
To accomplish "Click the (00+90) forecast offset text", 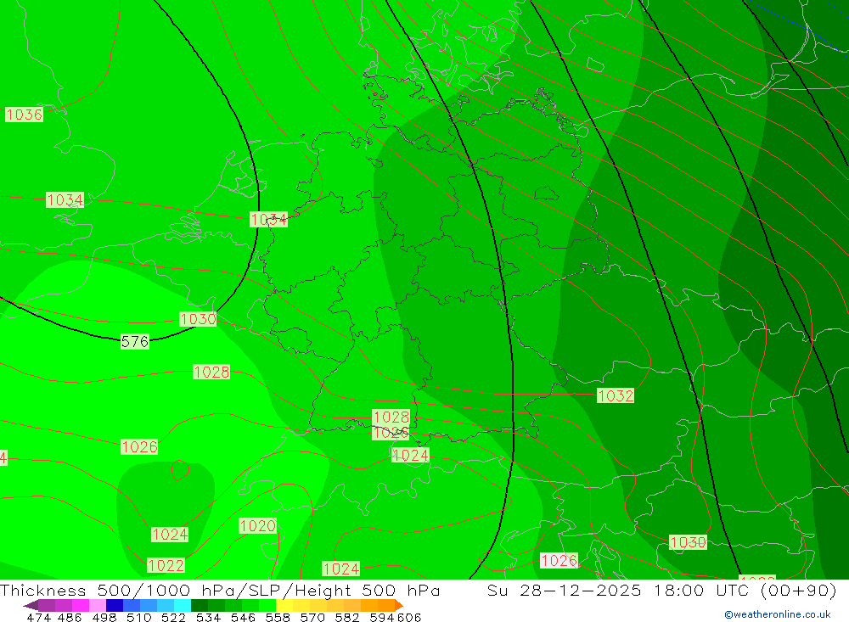I will pos(799,590).
